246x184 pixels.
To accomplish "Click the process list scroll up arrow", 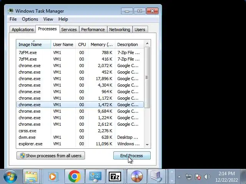I will click(147, 43).
